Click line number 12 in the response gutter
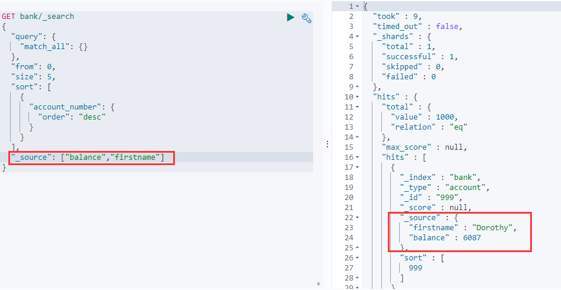561x290 pixels. (x=349, y=117)
